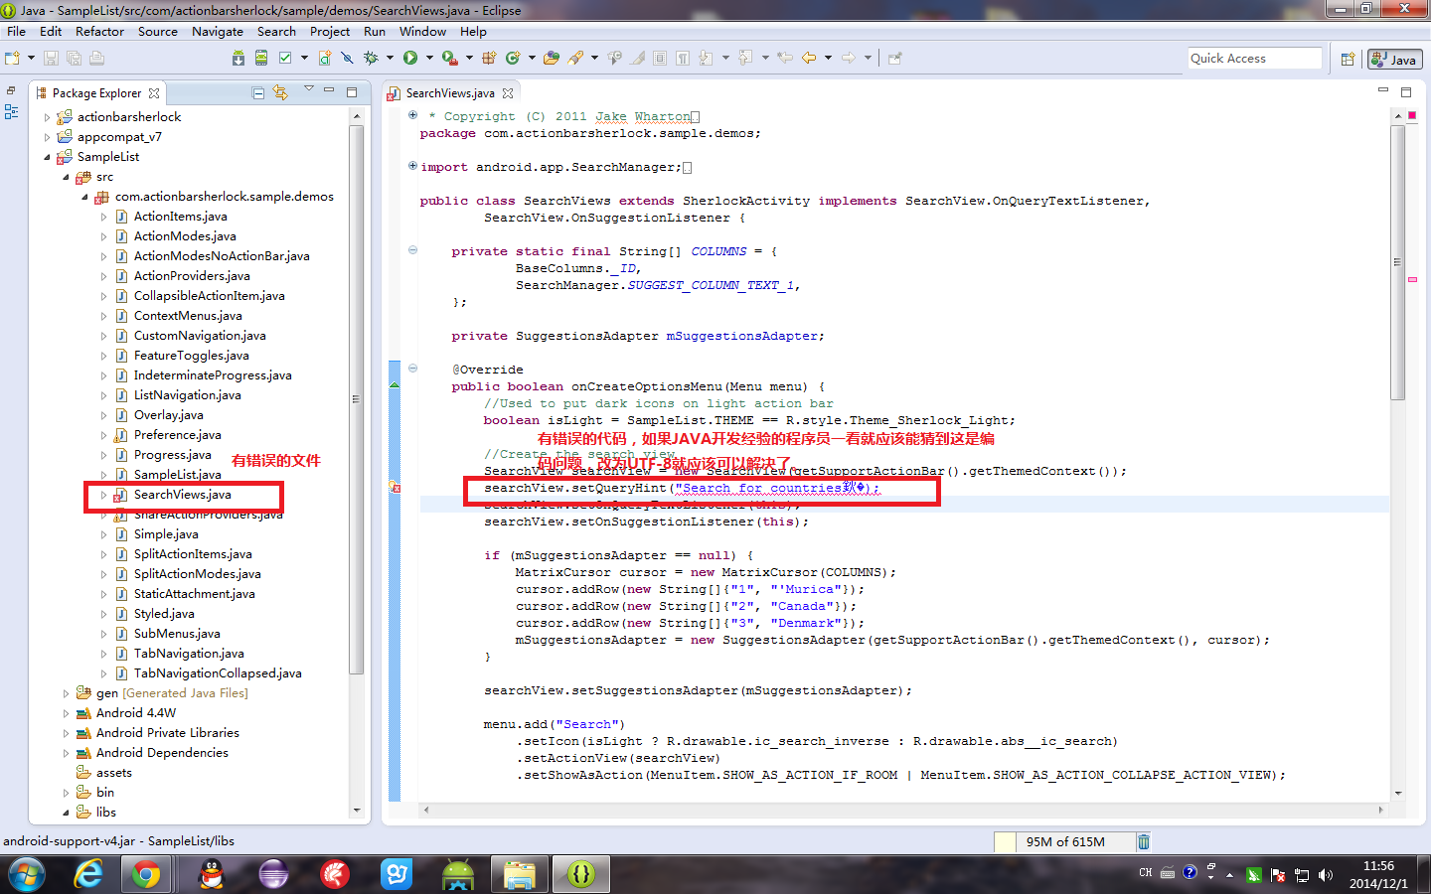Viewport: 1431px width, 894px height.
Task: Select the SearchViews.java editor tab
Action: click(449, 93)
